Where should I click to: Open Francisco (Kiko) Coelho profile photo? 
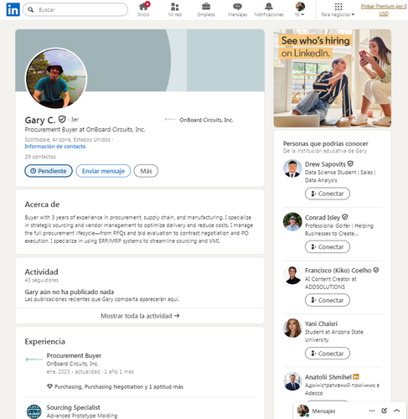pos(292,275)
